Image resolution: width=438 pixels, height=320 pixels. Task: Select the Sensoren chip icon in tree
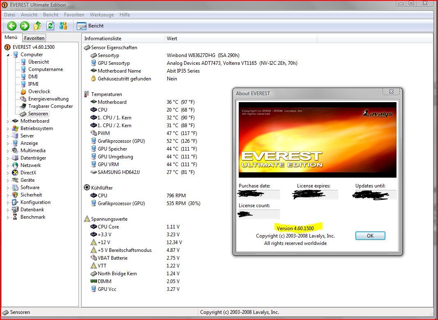[x=23, y=114]
